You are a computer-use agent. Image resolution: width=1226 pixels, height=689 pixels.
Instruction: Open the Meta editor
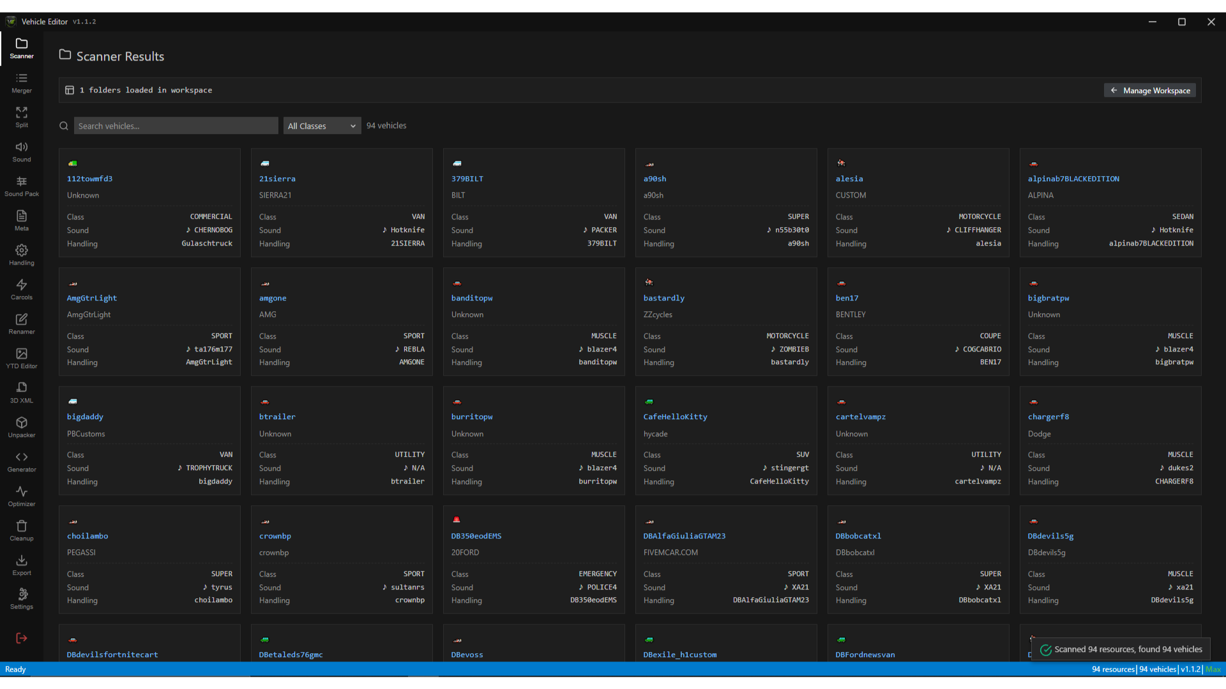[22, 221]
